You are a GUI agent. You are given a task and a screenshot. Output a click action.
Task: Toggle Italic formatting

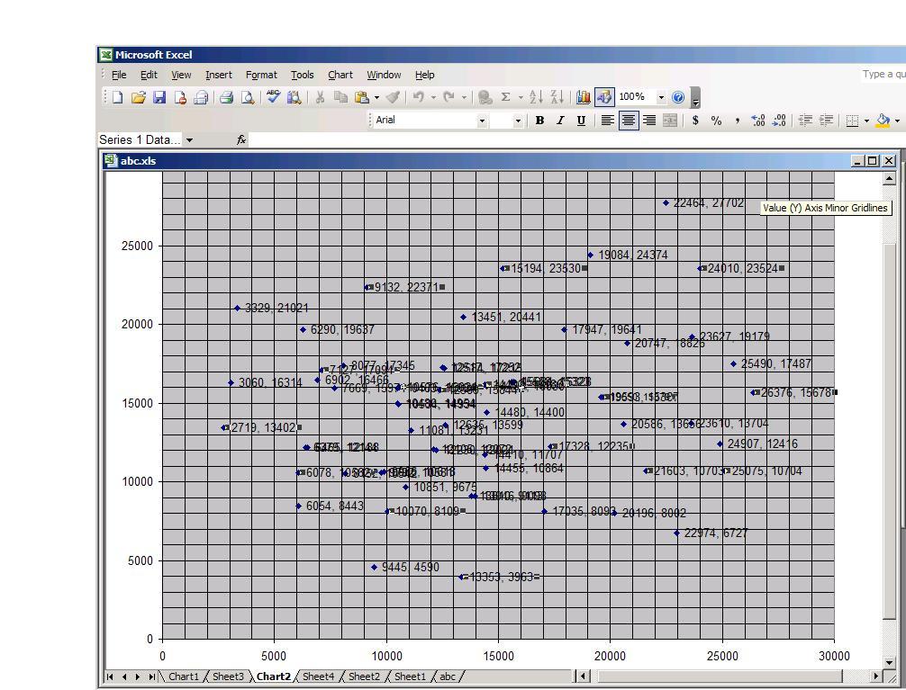click(560, 121)
